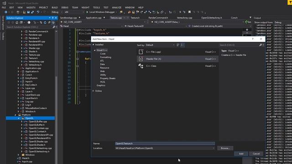Expand the Online templates node
The width and height of the screenshot is (292, 164).
93,91
